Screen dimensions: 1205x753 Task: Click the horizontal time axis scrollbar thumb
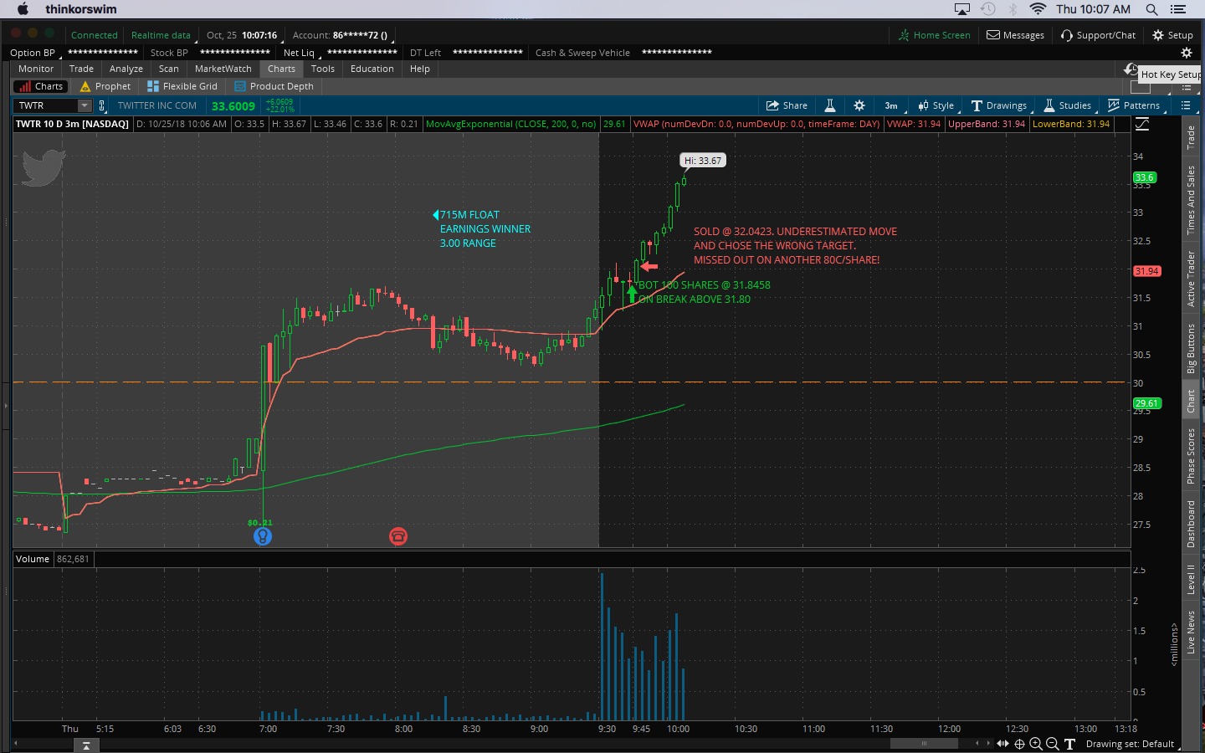[924, 743]
